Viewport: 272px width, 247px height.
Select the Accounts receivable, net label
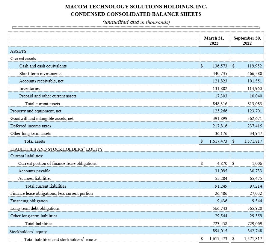click(x=41, y=81)
